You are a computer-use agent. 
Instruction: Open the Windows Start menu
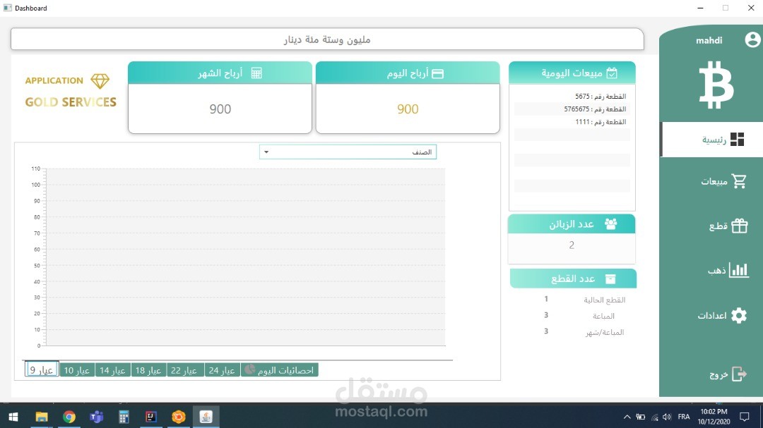click(13, 417)
